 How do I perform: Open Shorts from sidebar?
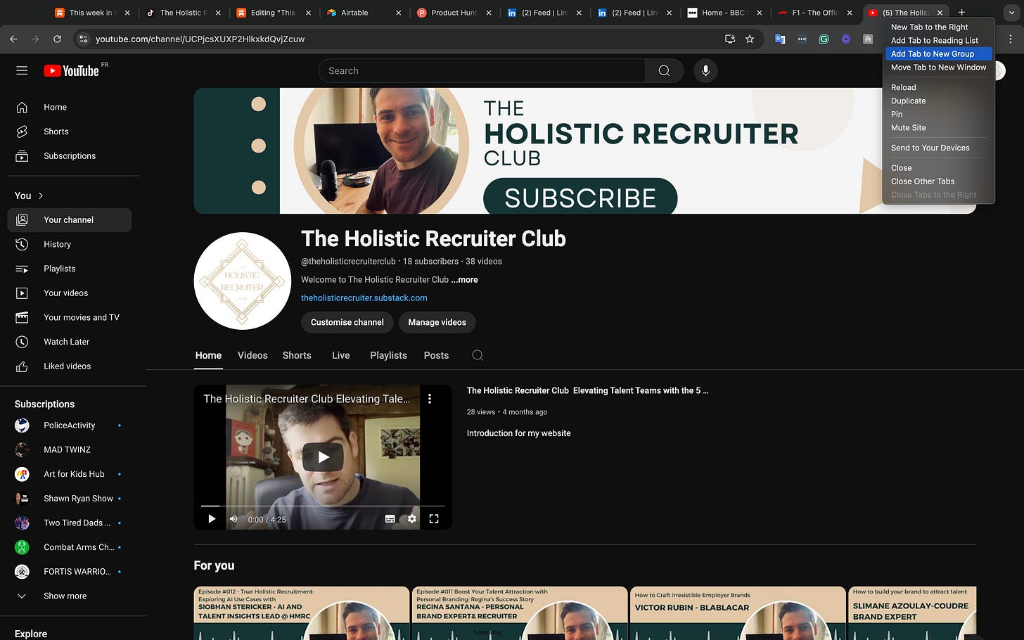tap(70, 132)
